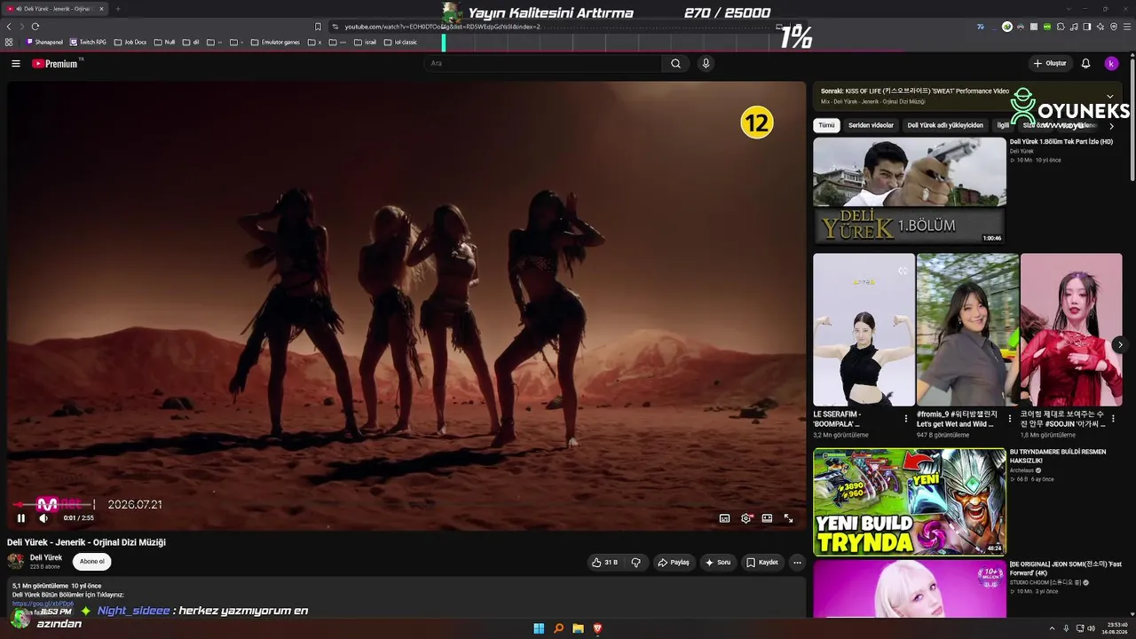Image resolution: width=1136 pixels, height=639 pixels.
Task: Open the browser apps grid icon
Action: 9,42
